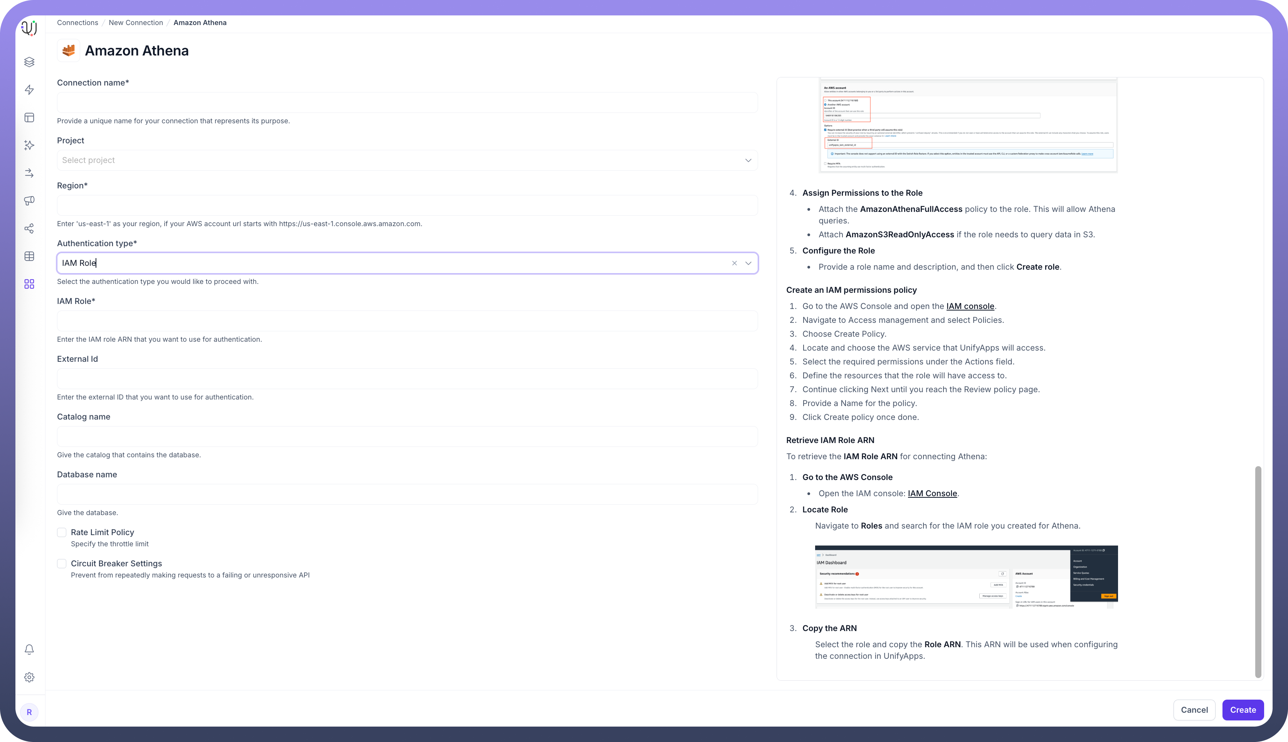Viewport: 1288px width, 742px height.
Task: Open the megaphone campaigns icon
Action: pos(29,201)
